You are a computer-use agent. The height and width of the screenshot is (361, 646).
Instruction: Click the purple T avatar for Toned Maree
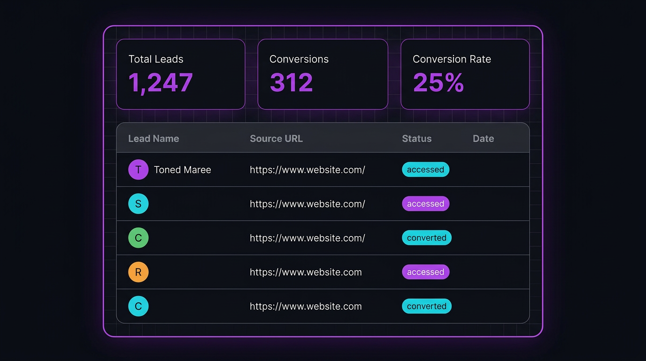tap(138, 169)
